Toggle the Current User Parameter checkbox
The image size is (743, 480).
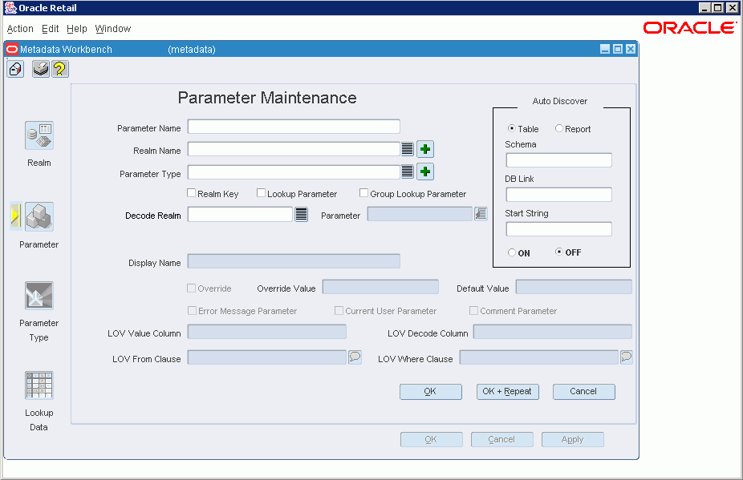click(339, 311)
